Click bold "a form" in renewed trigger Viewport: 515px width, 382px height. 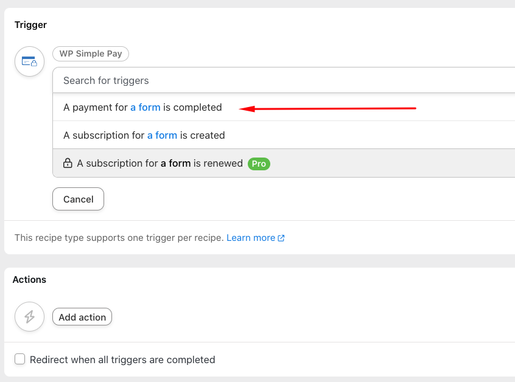pos(176,164)
